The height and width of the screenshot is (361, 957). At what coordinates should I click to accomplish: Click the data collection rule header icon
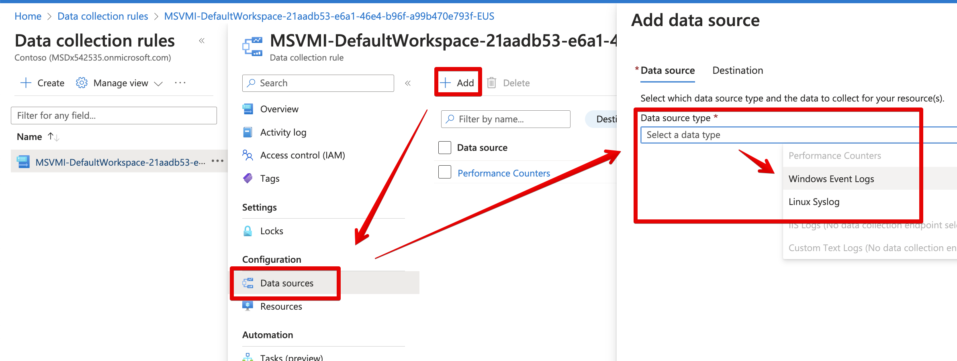(x=252, y=46)
